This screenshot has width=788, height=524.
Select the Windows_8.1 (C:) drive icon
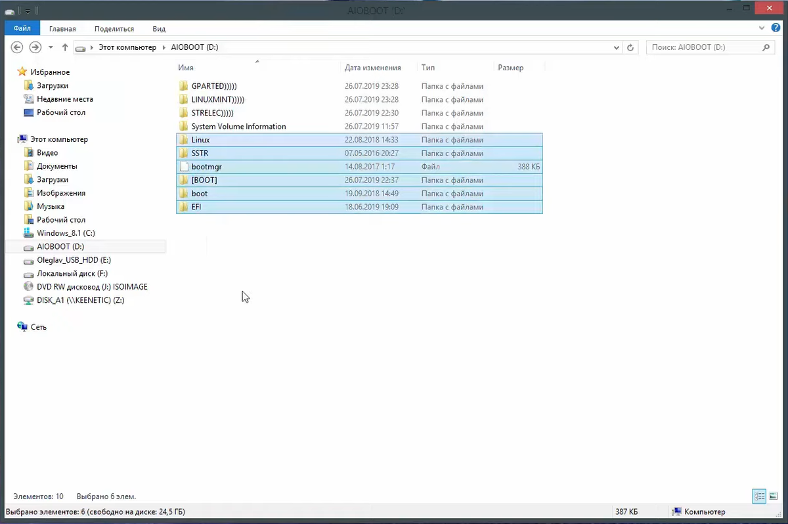tap(28, 233)
